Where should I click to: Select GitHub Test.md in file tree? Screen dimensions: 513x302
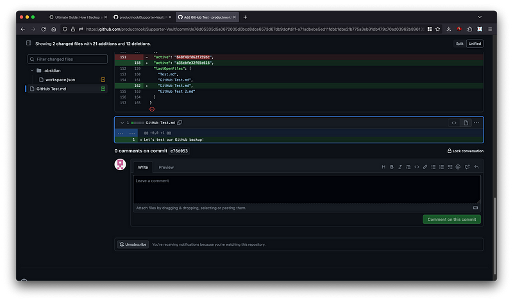tap(67, 89)
